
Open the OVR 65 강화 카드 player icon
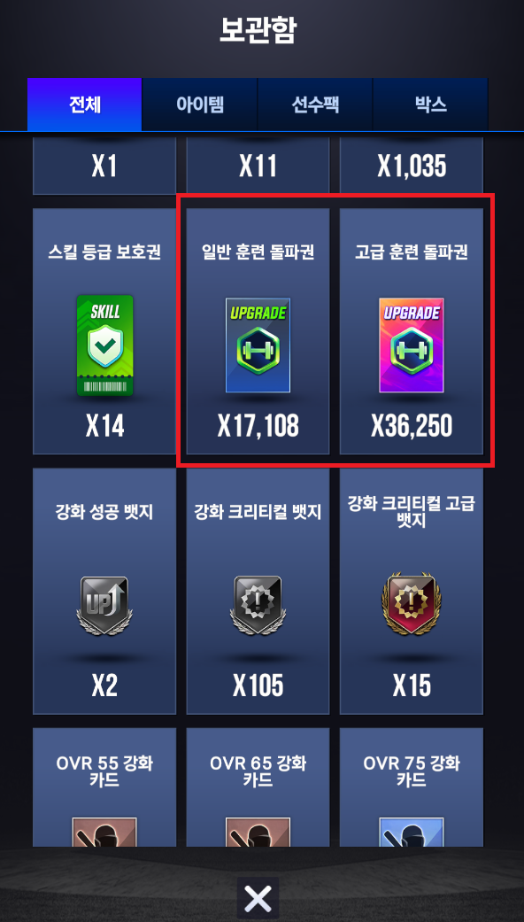258,832
